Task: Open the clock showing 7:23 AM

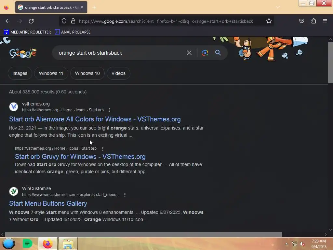Action: point(319,244)
